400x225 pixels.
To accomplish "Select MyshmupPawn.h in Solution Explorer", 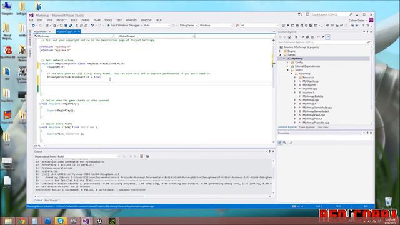I will click(312, 119).
